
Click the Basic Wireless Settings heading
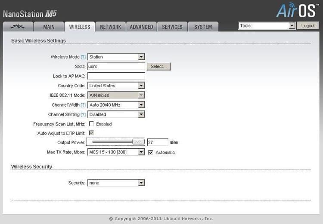coord(38,41)
